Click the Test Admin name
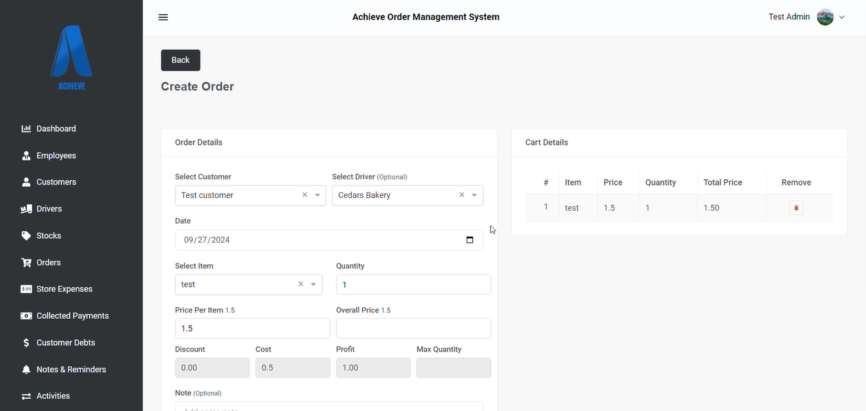 789,17
